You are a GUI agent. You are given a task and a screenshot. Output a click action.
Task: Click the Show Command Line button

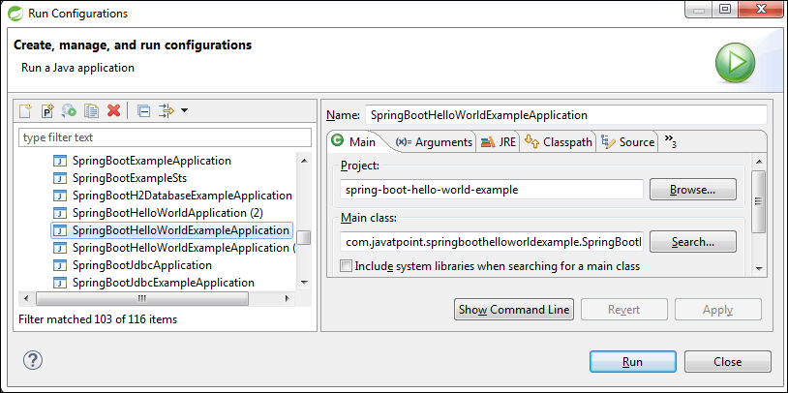coord(514,309)
